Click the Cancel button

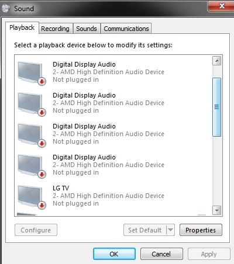(161, 254)
